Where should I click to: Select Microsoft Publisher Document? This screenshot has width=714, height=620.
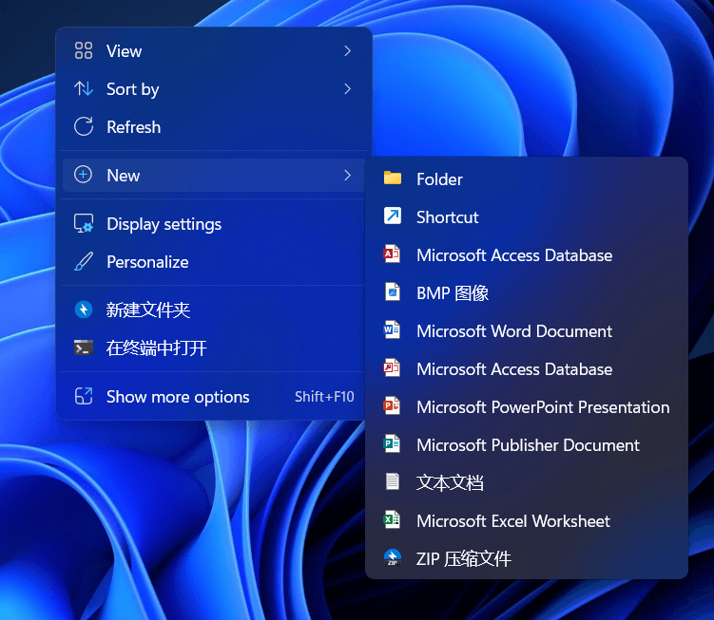527,445
